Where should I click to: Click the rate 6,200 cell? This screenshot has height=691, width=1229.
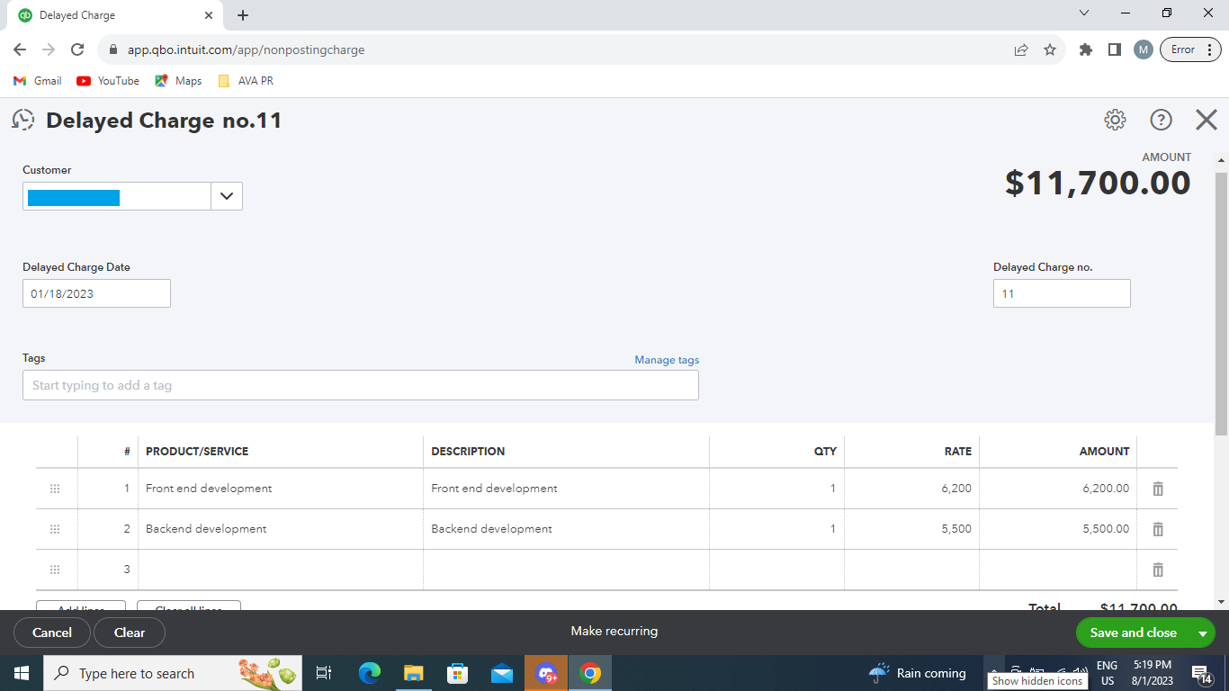pyautogui.click(x=911, y=489)
